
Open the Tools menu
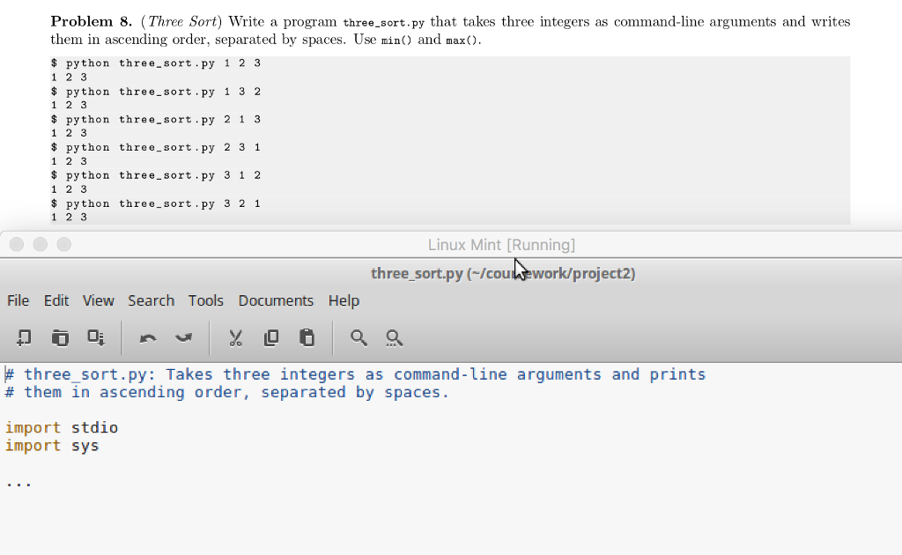pyautogui.click(x=205, y=300)
